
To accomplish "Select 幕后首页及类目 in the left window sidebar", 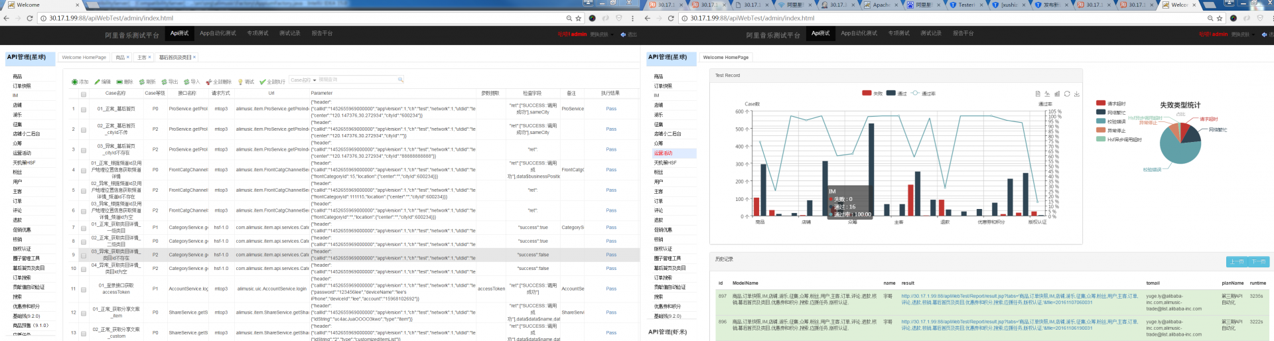I will (x=29, y=269).
